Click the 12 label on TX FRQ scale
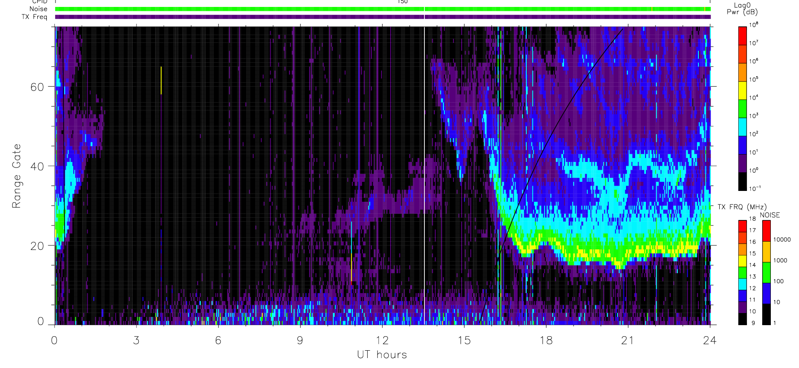The image size is (799, 368). coord(752,288)
